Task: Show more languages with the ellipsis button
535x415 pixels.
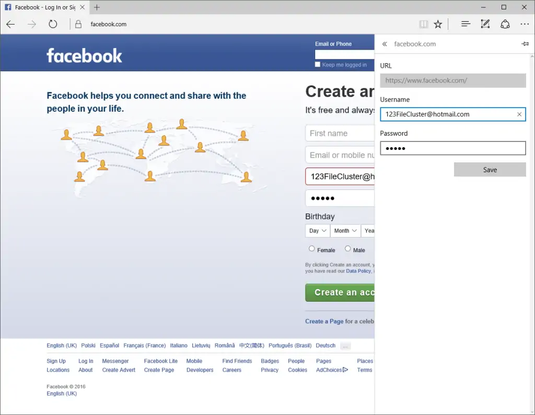Action: click(x=345, y=346)
